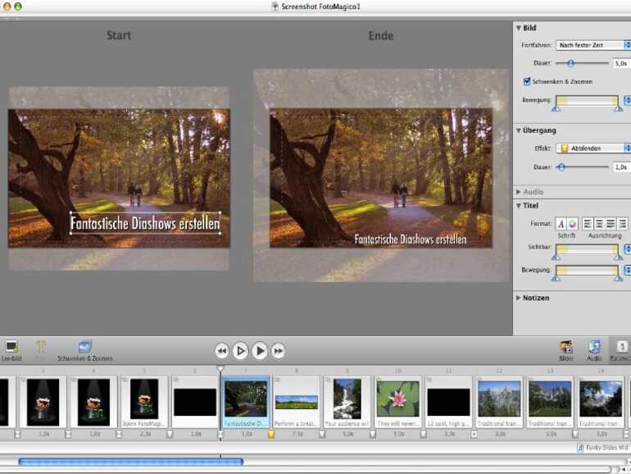Click the Leerbild toolbar icon
631x474 pixels.
coord(11,348)
